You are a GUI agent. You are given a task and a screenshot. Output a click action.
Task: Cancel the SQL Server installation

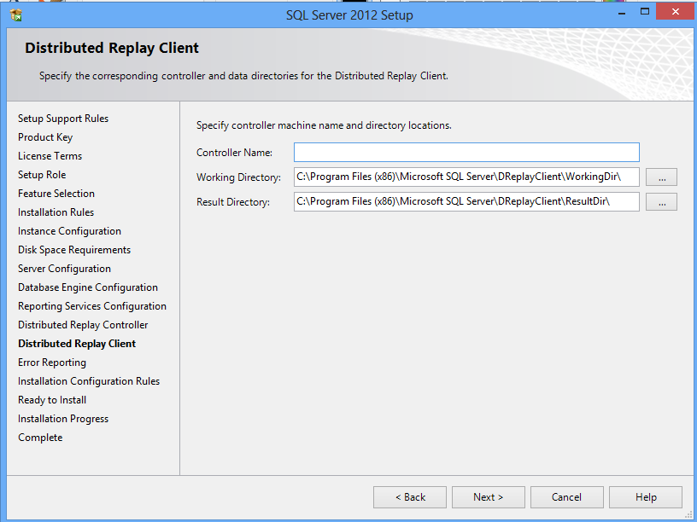click(x=566, y=496)
